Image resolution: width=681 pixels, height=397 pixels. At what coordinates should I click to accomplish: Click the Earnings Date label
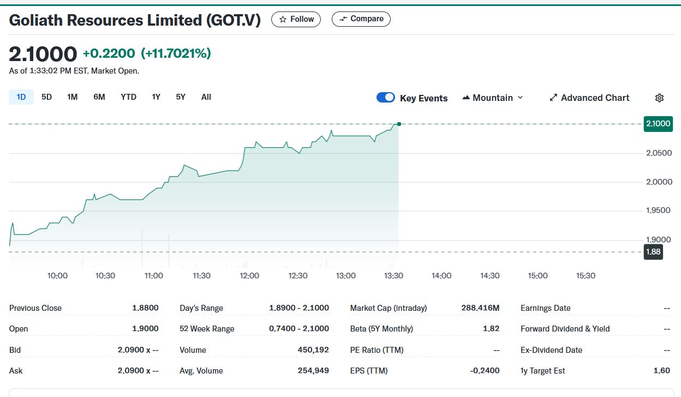(x=546, y=308)
